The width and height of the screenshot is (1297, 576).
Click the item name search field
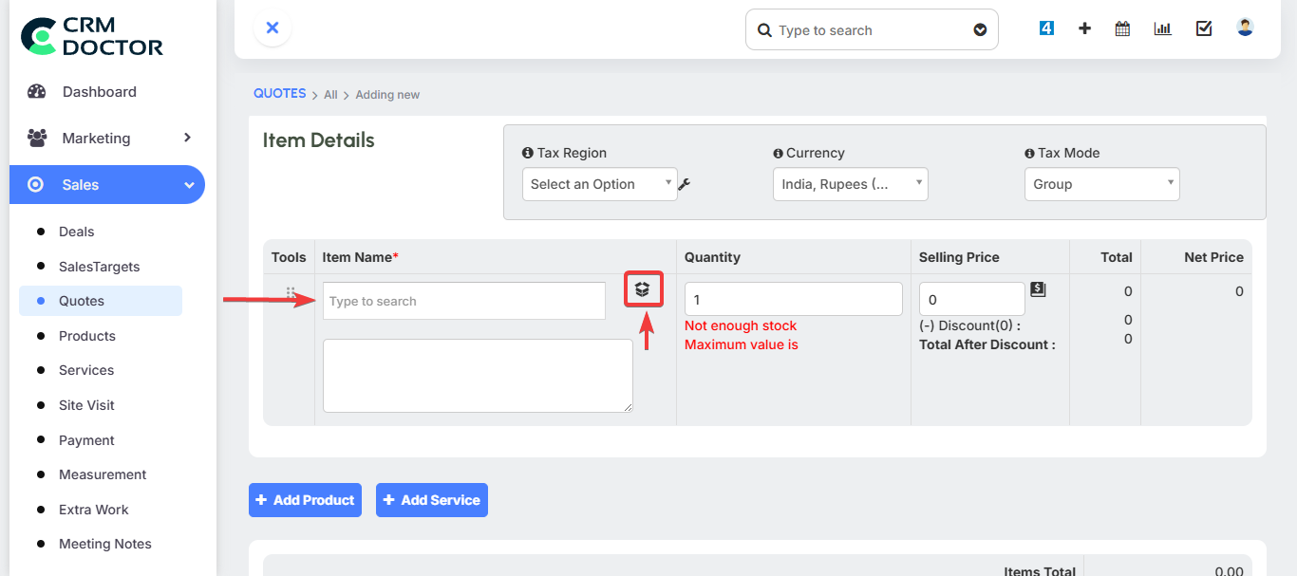(x=463, y=300)
